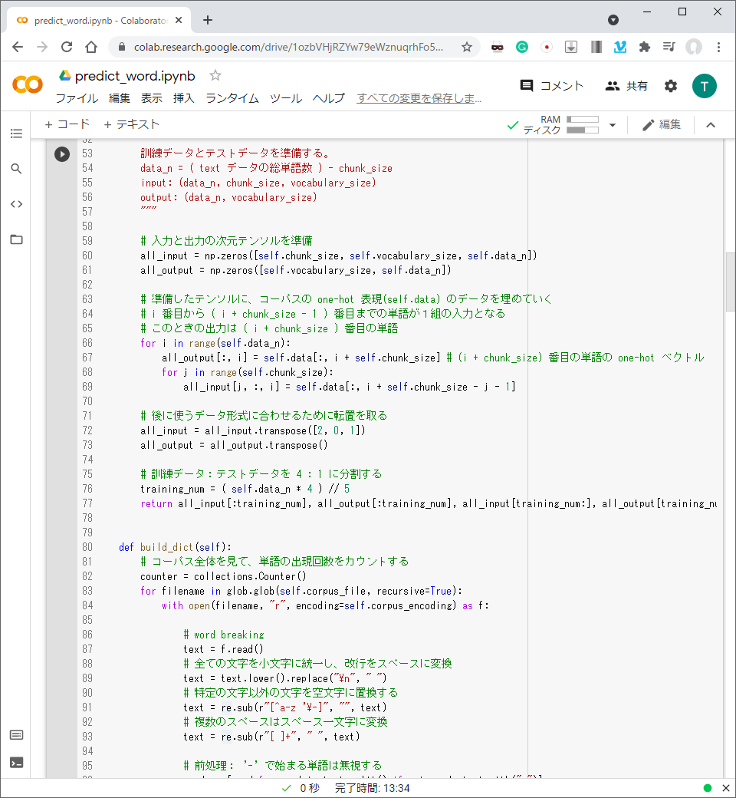Click the vertical scrollbar thumb

(730, 282)
